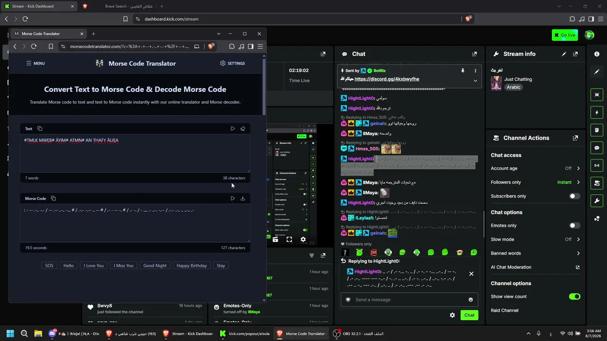Click the Go live button
607x341 pixels.
coord(565,35)
